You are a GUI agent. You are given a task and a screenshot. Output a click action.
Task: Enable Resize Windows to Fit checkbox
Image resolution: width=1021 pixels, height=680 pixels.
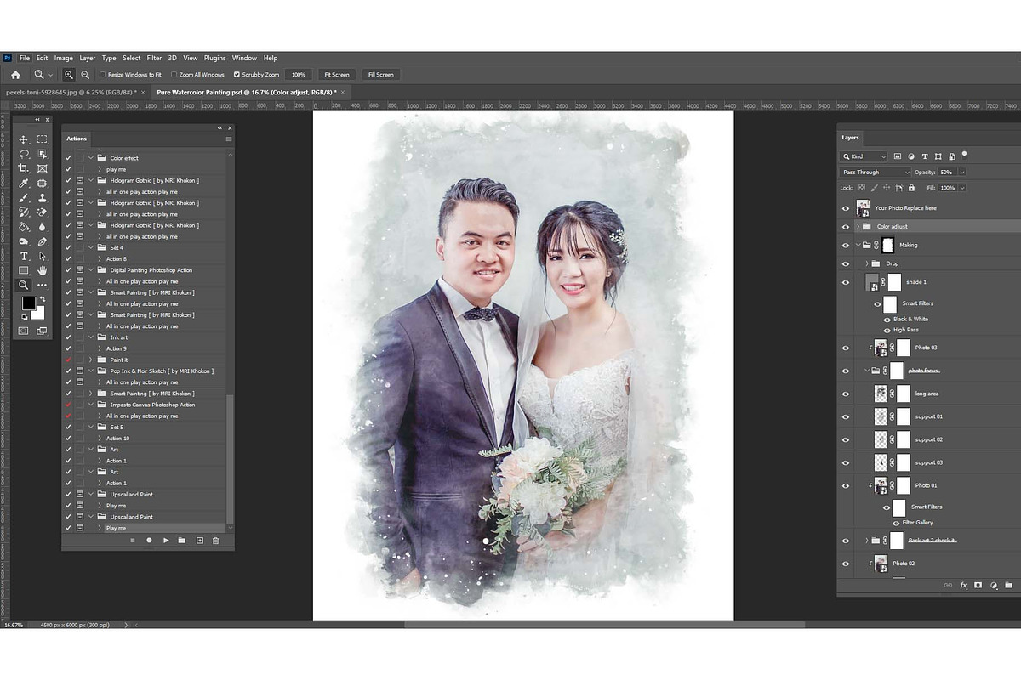103,75
